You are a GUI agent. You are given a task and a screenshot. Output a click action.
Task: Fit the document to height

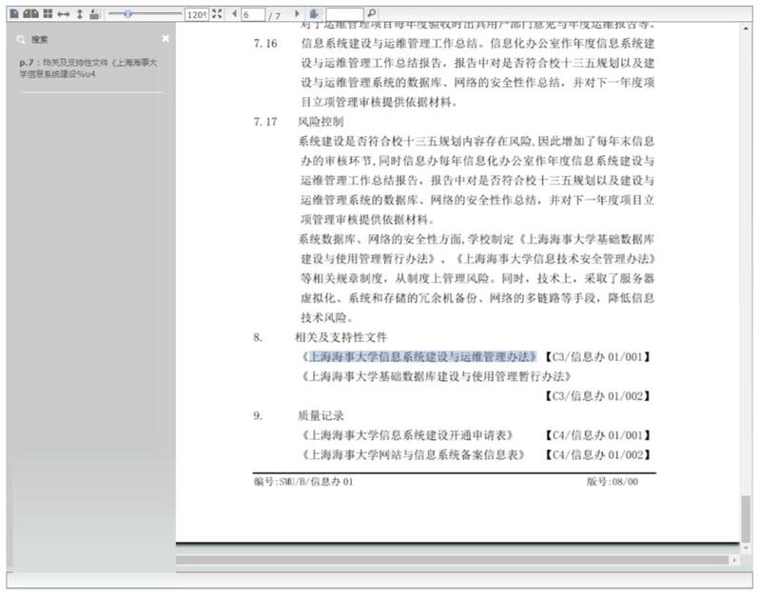tap(79, 14)
